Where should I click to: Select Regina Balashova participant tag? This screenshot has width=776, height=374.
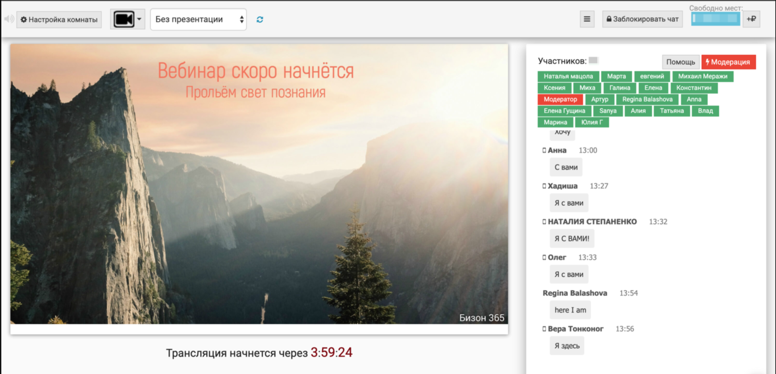647,99
